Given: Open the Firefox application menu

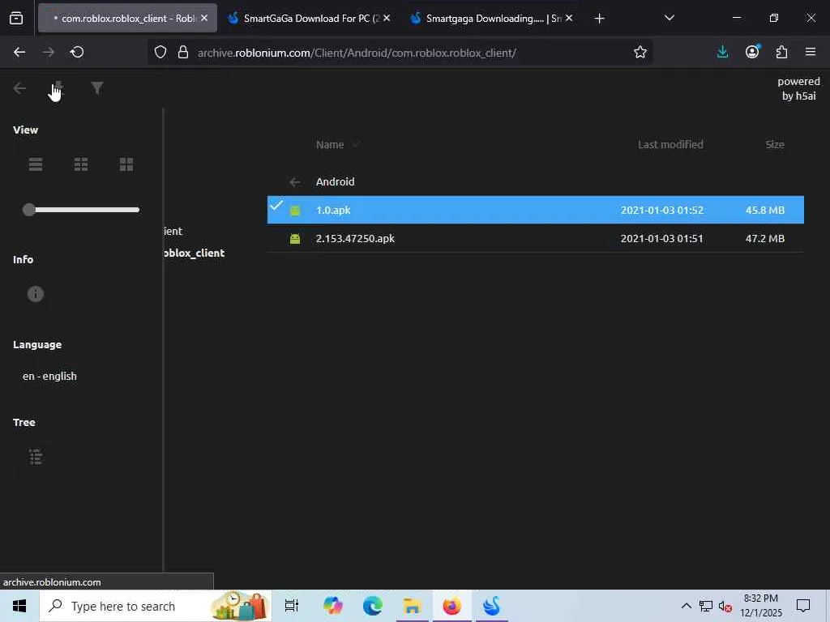Looking at the screenshot, I should point(811,52).
